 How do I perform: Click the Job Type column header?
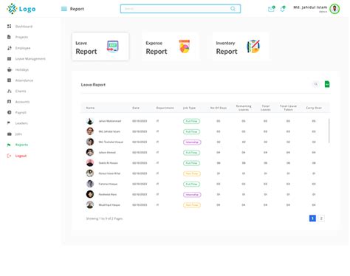[189, 108]
